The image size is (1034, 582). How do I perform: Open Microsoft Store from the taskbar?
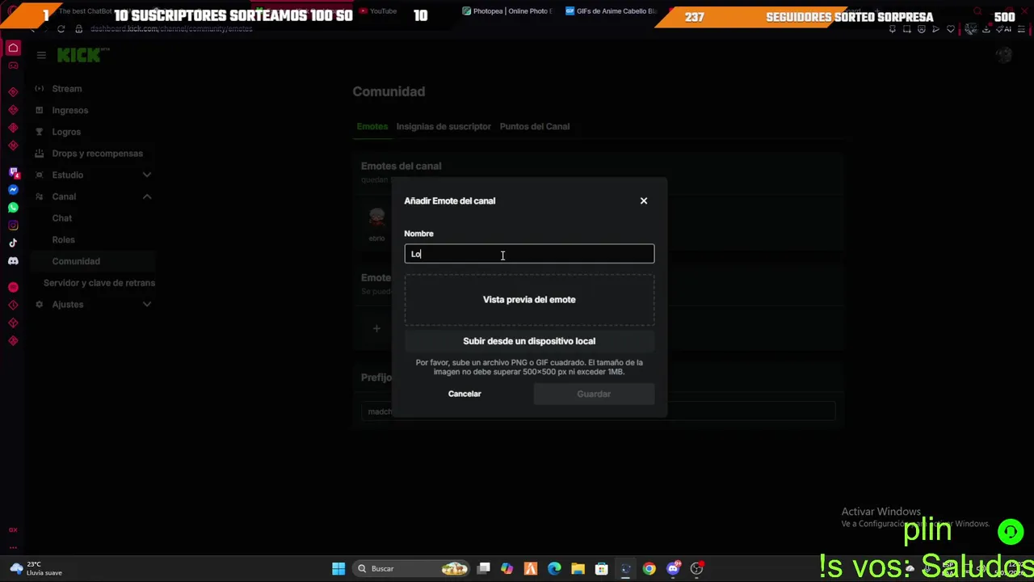602,569
